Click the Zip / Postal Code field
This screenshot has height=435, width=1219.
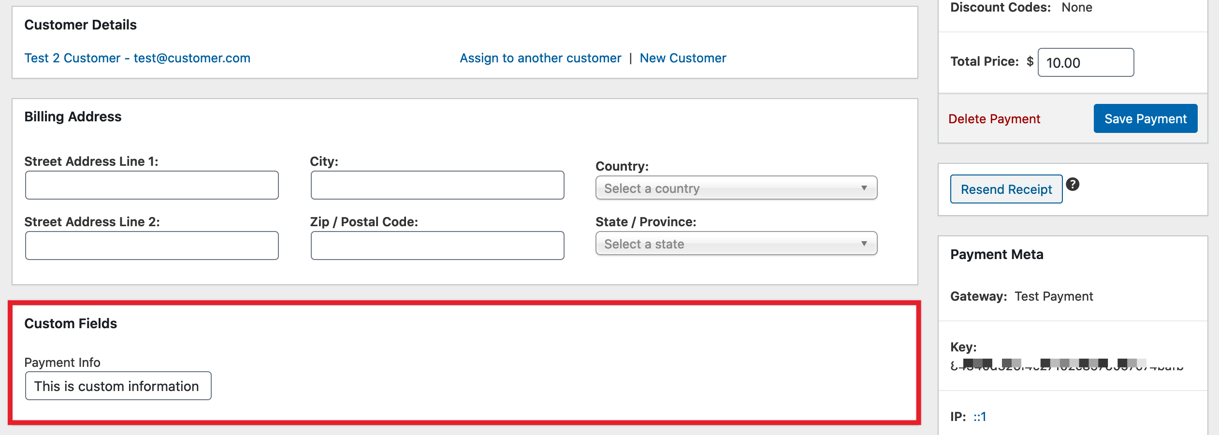[x=437, y=246]
